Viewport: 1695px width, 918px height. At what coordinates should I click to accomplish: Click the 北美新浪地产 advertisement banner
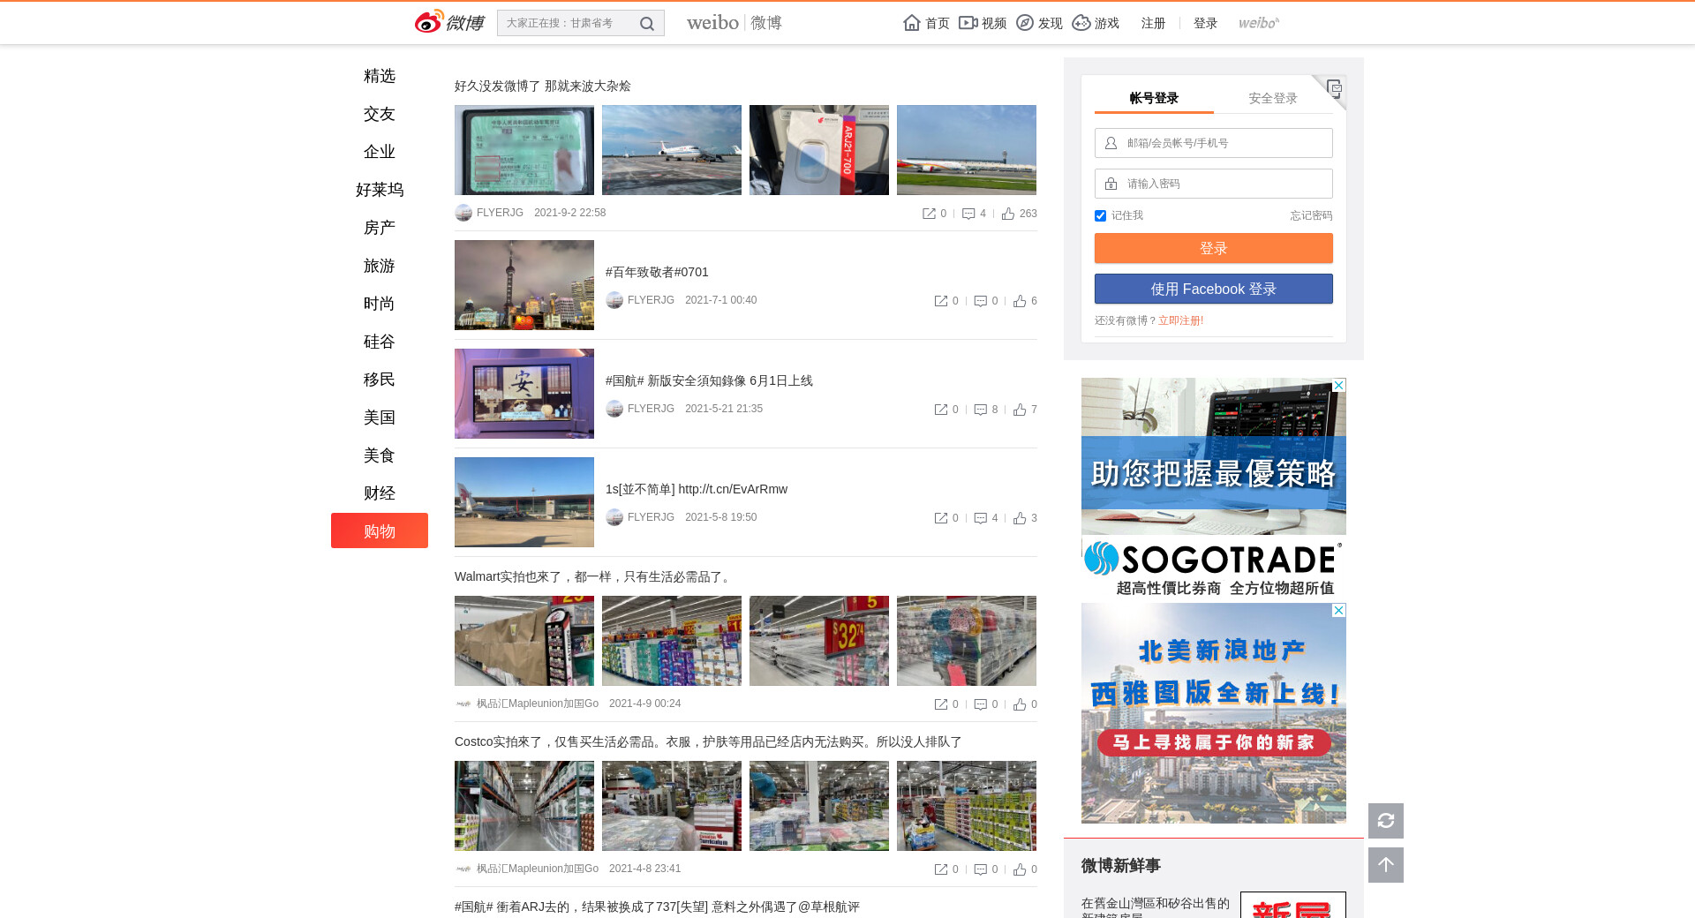[x=1214, y=713]
